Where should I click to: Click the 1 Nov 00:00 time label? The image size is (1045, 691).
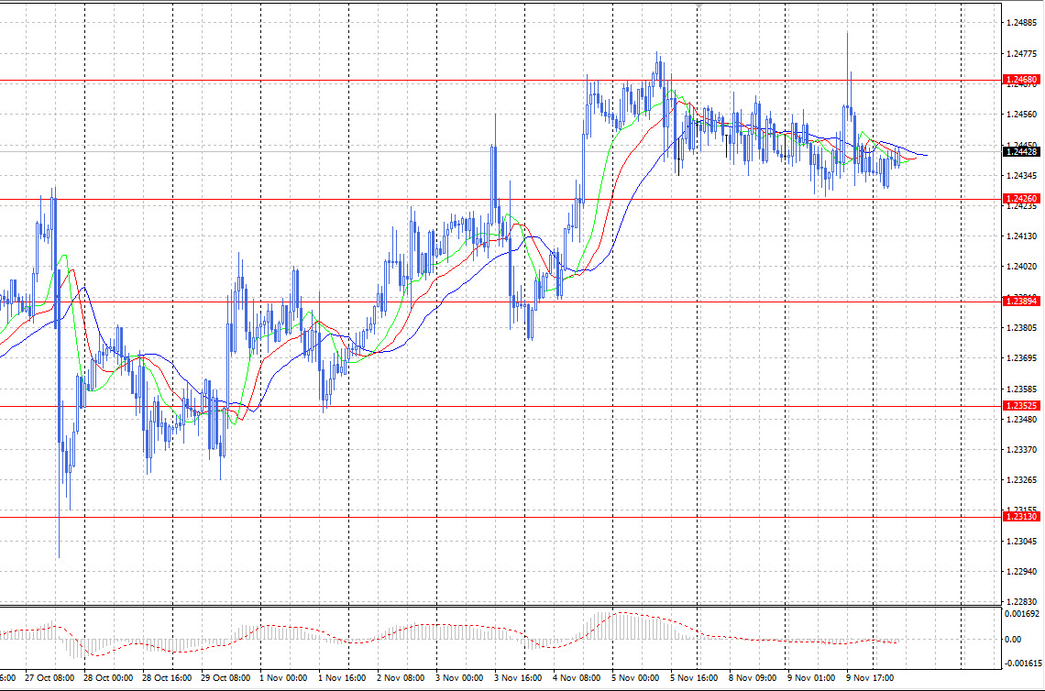[x=283, y=677]
